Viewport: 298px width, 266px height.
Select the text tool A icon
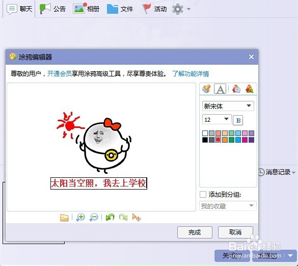click(220, 89)
